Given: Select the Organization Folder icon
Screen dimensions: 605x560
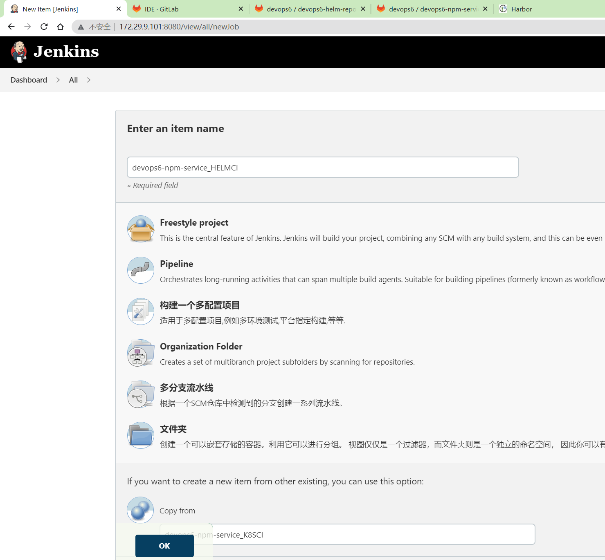Looking at the screenshot, I should tap(141, 353).
